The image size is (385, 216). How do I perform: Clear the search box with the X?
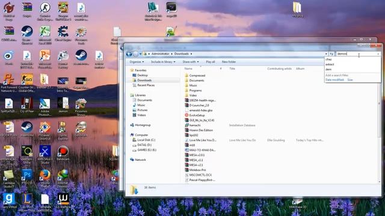pyautogui.click(x=378, y=54)
